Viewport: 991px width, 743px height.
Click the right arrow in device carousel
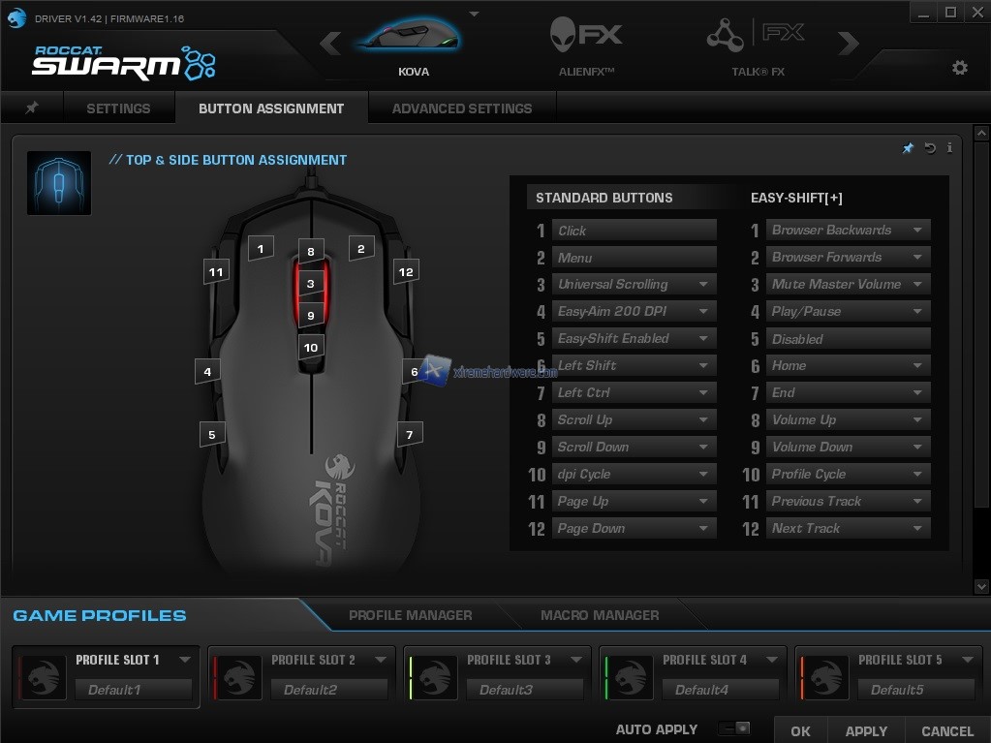tap(849, 44)
